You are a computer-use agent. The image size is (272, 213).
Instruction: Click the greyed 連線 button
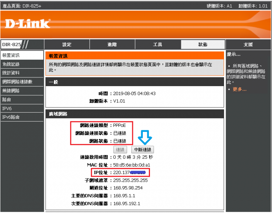point(120,150)
